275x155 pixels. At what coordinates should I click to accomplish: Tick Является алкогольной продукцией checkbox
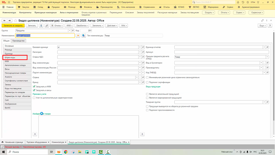147,94
